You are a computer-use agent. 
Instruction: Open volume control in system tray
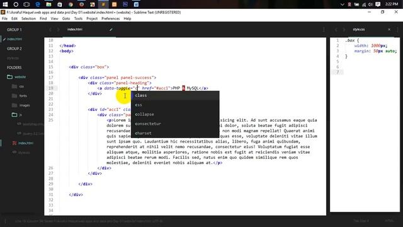(x=370, y=4)
